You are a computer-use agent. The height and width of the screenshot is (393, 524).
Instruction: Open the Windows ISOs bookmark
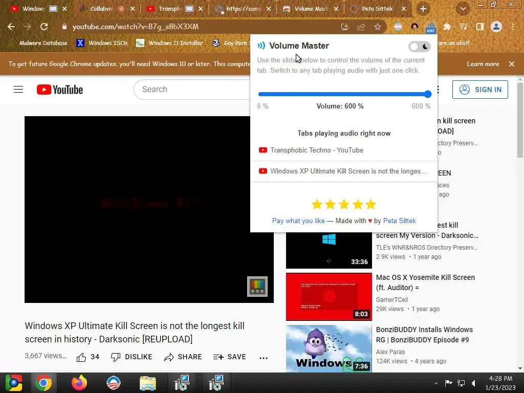point(102,43)
